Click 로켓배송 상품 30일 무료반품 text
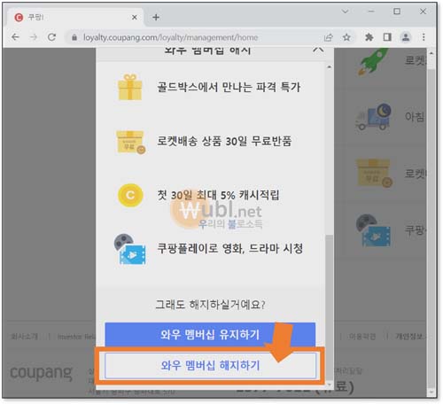 [224, 141]
